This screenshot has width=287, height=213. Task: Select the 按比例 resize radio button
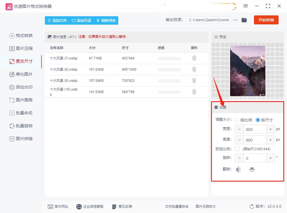(x=237, y=120)
